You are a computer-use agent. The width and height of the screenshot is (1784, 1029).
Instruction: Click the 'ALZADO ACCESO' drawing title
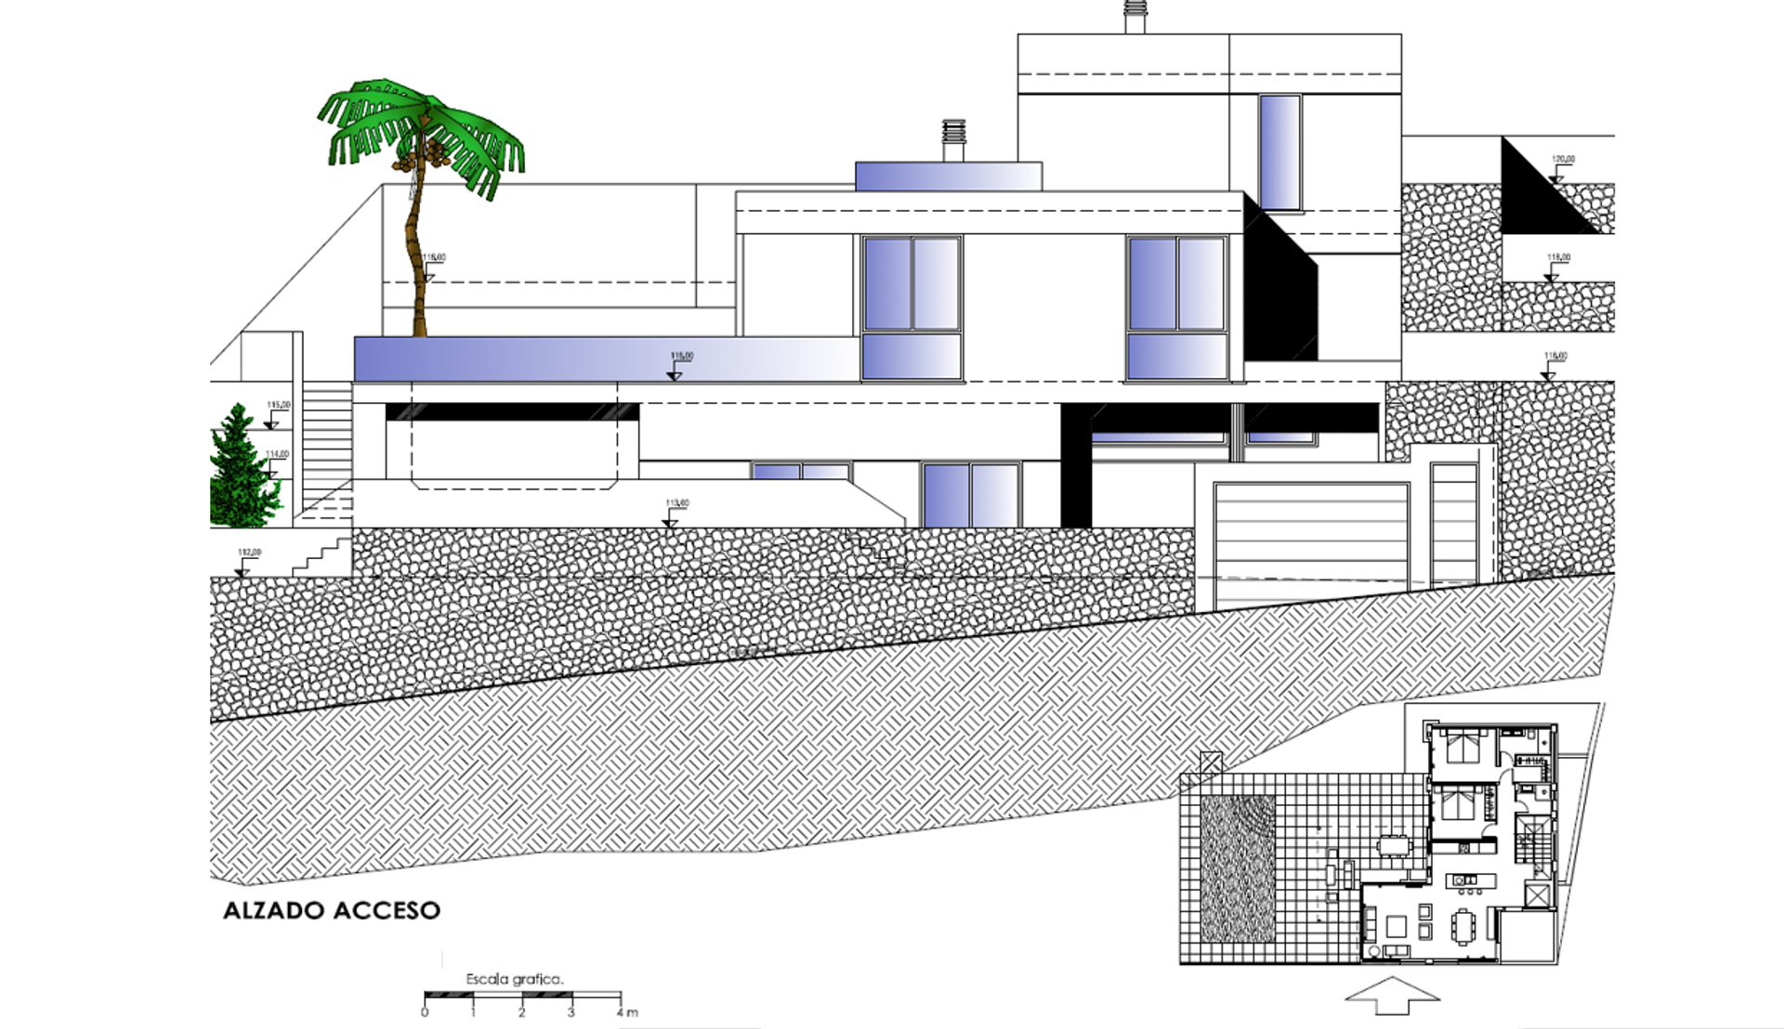click(x=332, y=910)
